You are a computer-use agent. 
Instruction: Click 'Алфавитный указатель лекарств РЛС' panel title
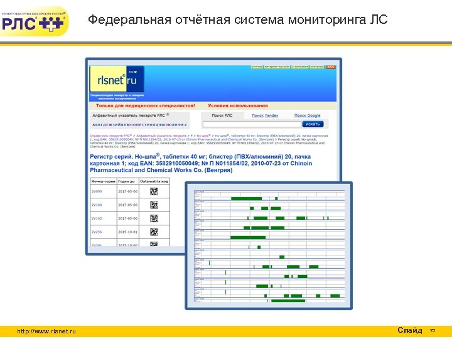coord(131,116)
